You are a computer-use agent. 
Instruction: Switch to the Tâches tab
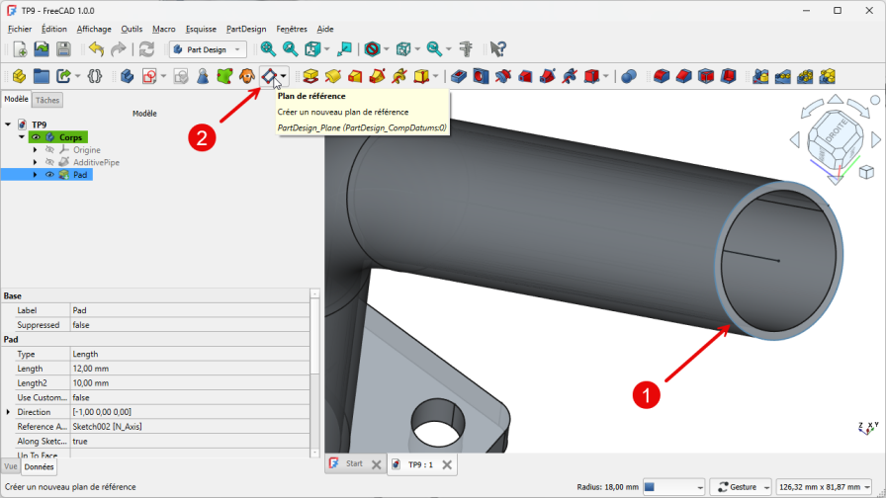click(47, 100)
